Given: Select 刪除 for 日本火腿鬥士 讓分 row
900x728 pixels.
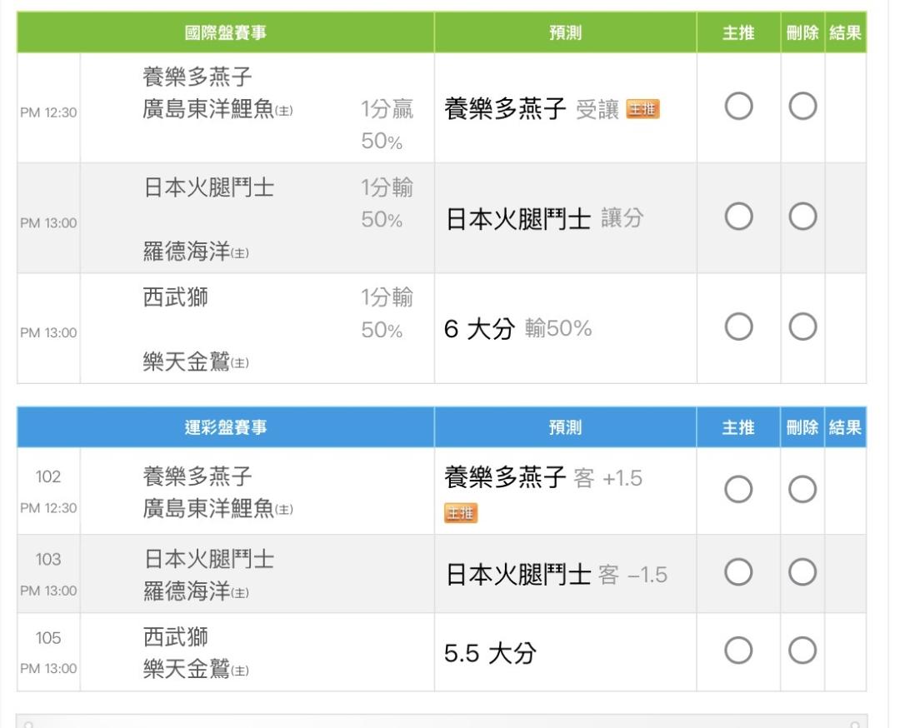Looking at the screenshot, I should (802, 217).
